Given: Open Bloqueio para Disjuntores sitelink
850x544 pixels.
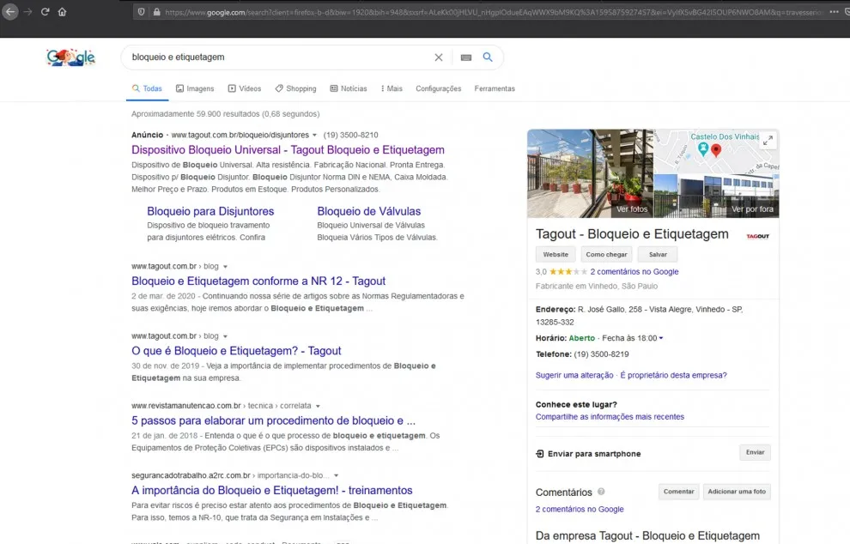Looking at the screenshot, I should tap(210, 211).
